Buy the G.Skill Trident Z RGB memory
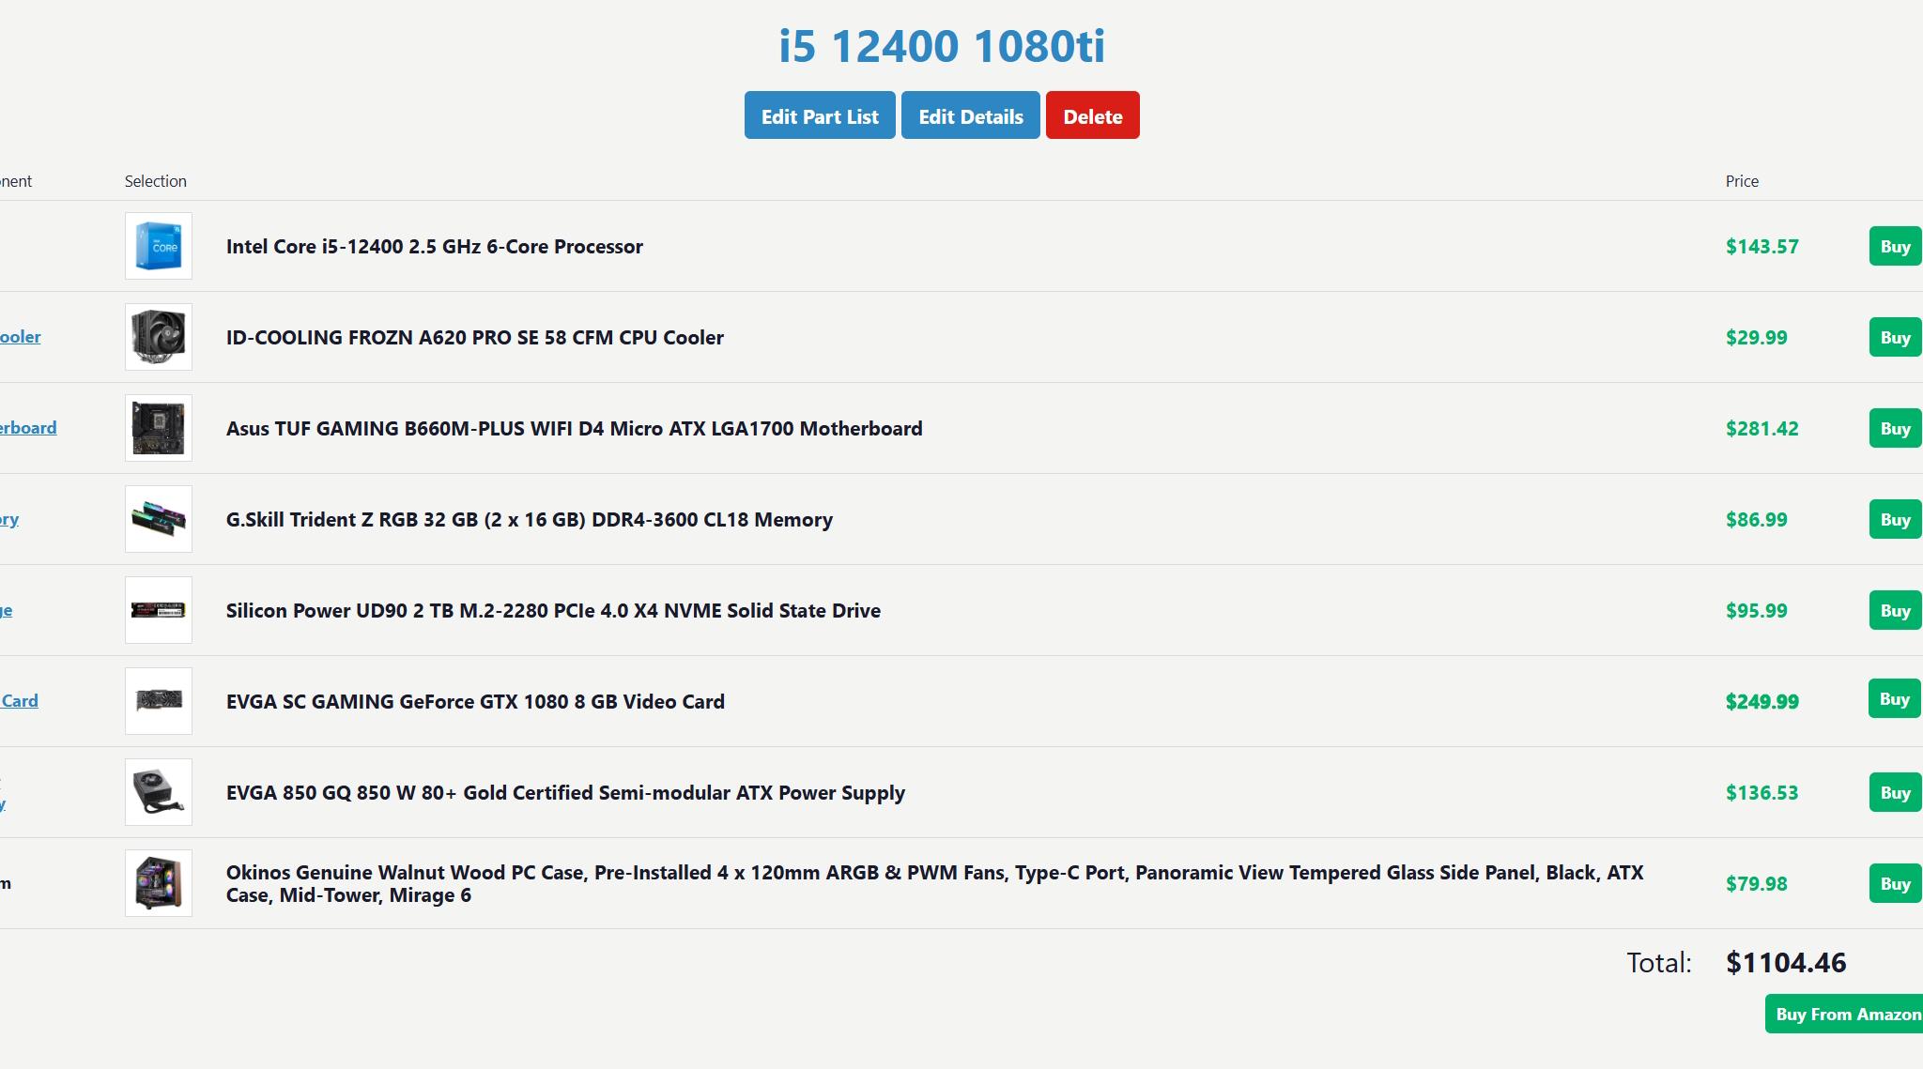Viewport: 1923px width, 1069px height. click(1896, 519)
